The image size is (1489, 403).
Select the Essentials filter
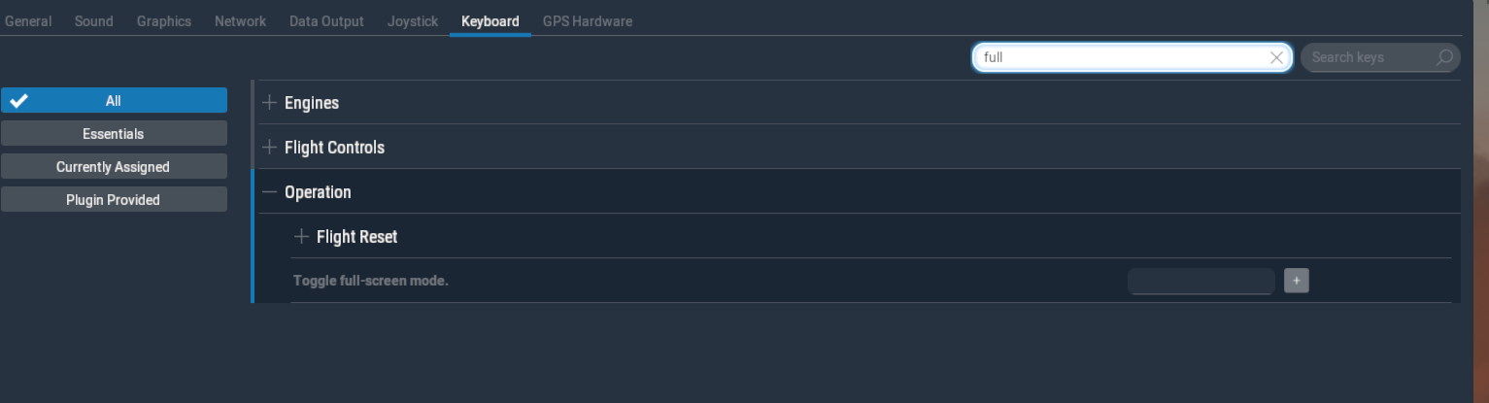coord(114,134)
